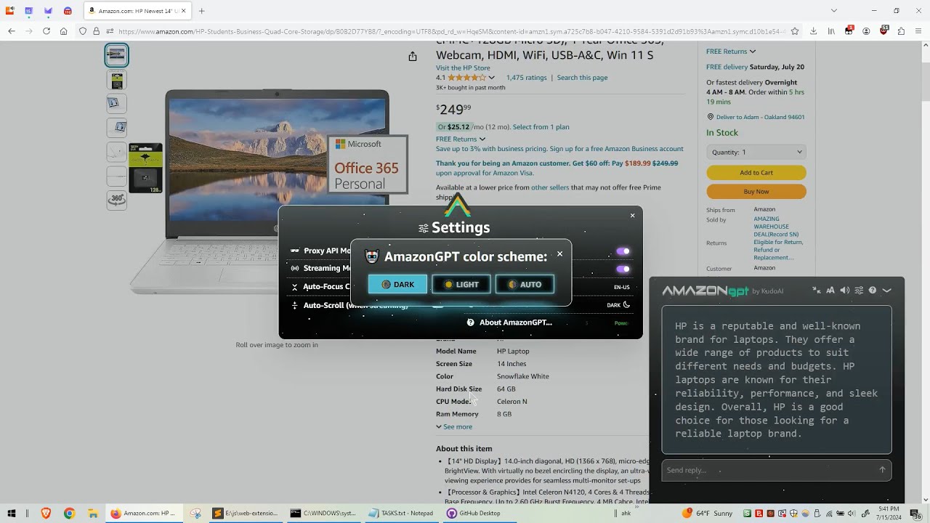Expand FREE Returns under the price

pyautogui.click(x=461, y=139)
